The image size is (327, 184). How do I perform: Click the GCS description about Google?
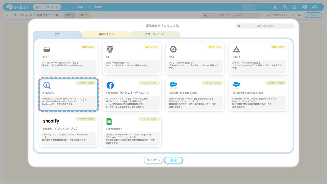tap(193, 65)
